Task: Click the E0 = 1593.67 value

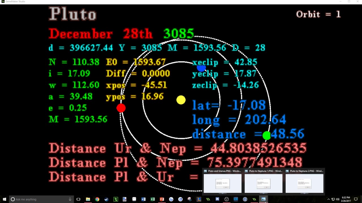Action: [136, 62]
